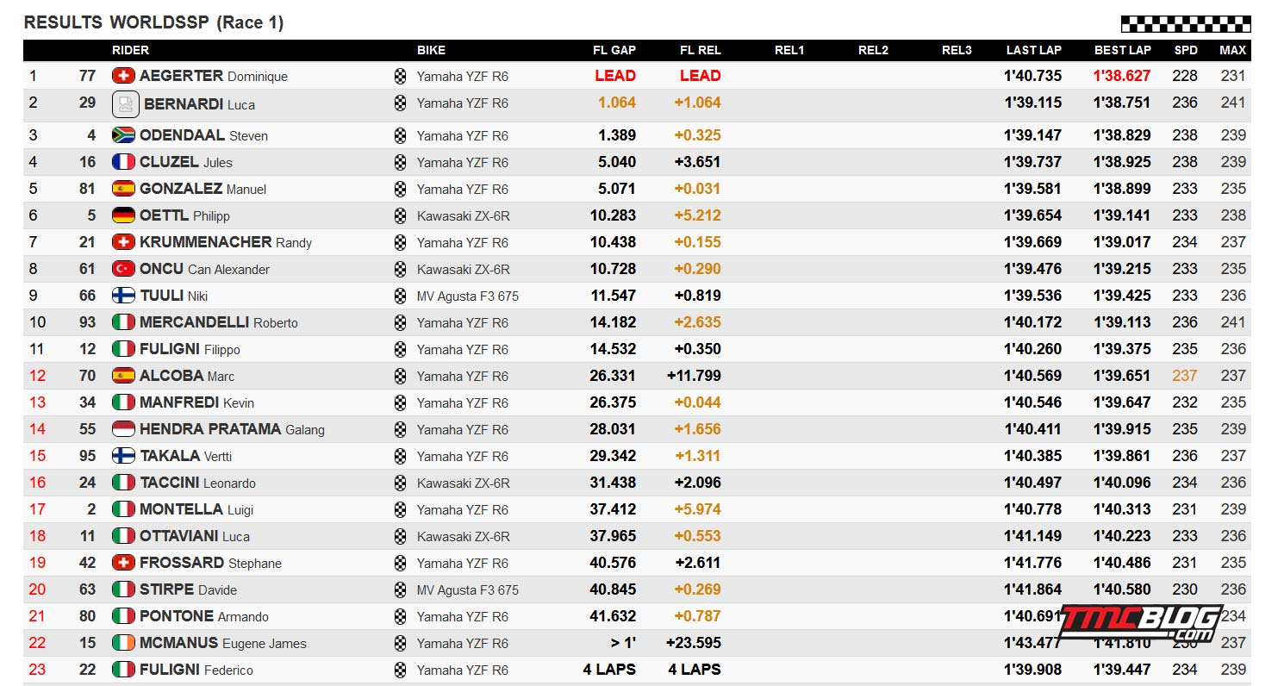Image resolution: width=1284 pixels, height=686 pixels.
Task: Select Cluzel's last lap time 1'39.737
Action: 1033,162
